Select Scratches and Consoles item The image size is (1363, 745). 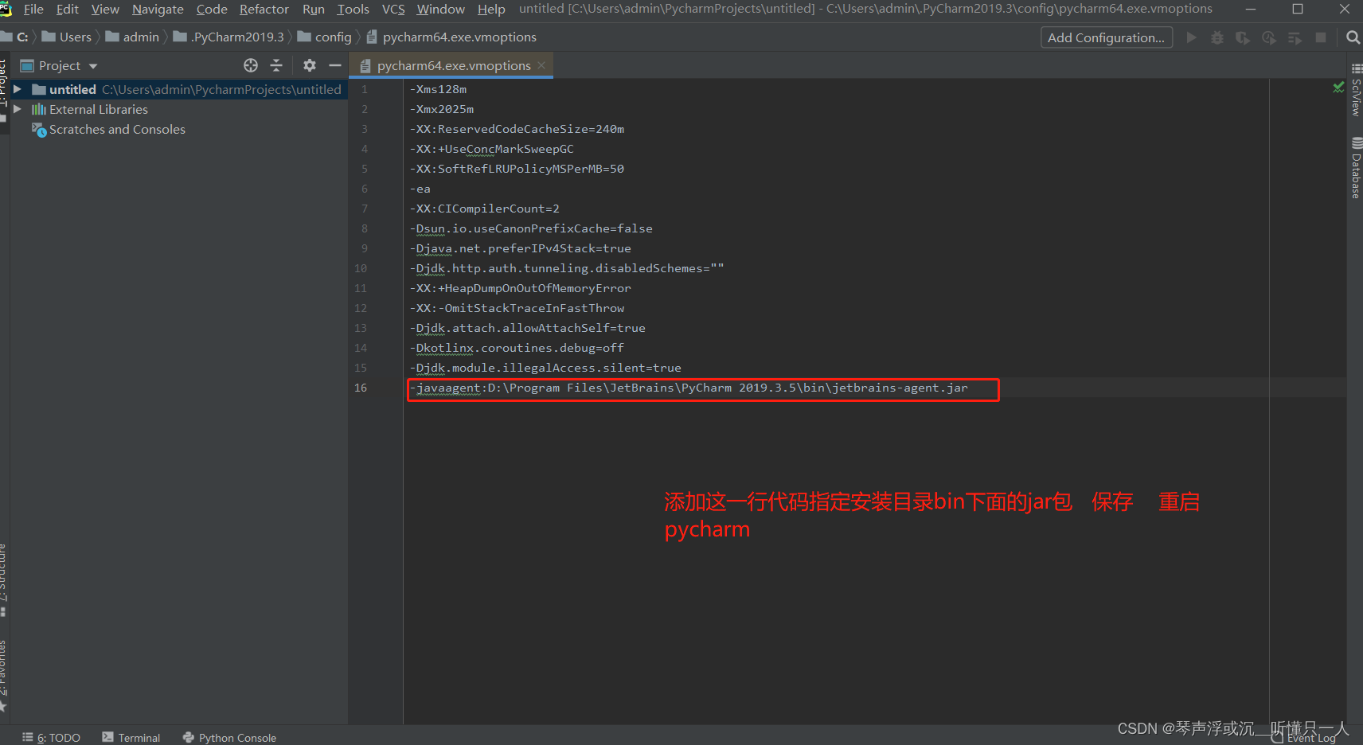pyautogui.click(x=117, y=129)
